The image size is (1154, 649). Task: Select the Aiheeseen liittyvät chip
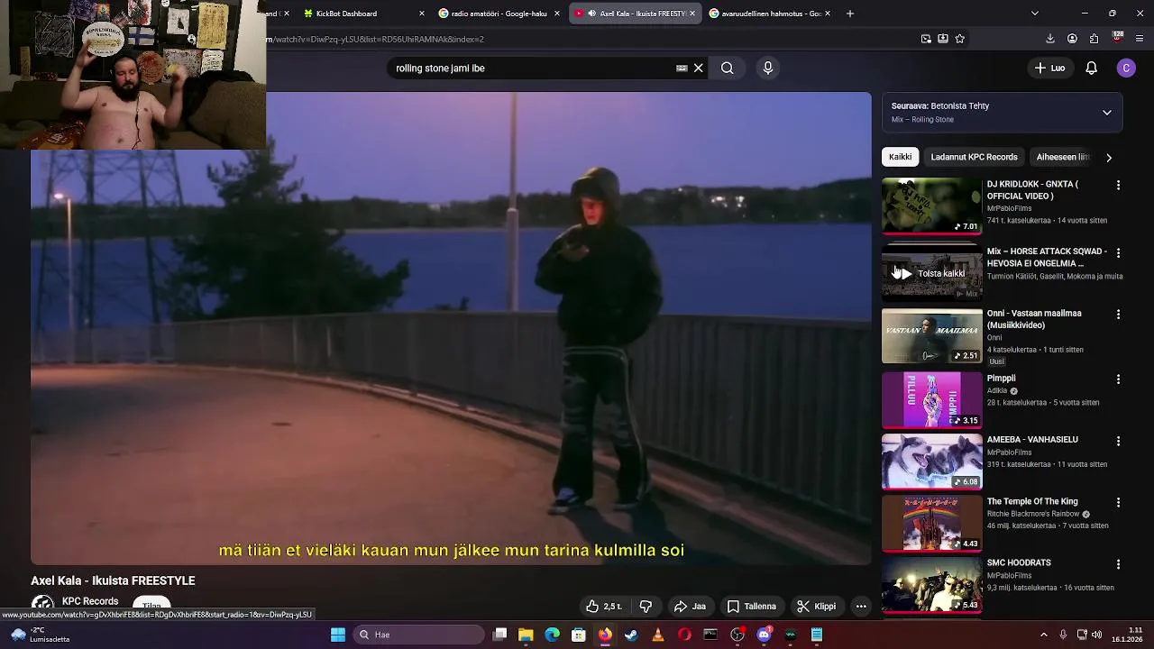click(1063, 157)
